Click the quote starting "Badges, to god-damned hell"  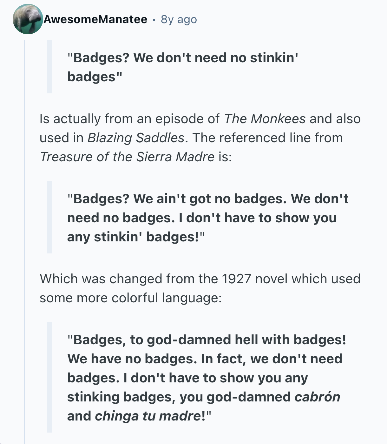[x=206, y=340]
